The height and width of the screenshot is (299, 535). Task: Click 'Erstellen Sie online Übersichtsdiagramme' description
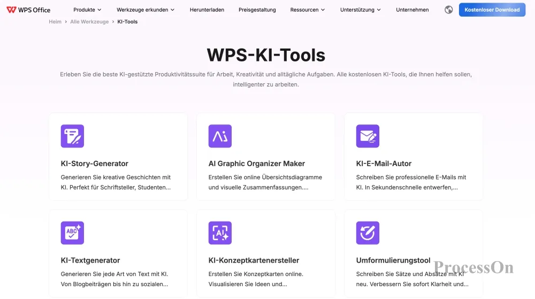(x=265, y=182)
